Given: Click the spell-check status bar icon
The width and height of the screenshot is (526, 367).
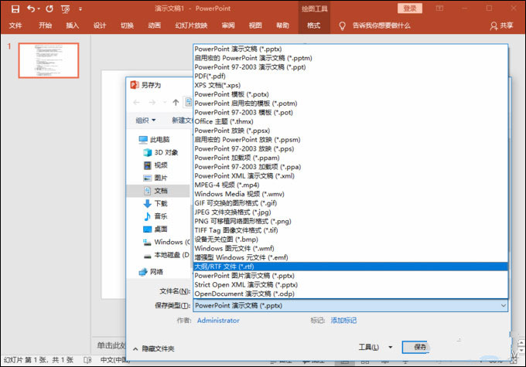Looking at the screenshot, I should pyautogui.click(x=87, y=360).
